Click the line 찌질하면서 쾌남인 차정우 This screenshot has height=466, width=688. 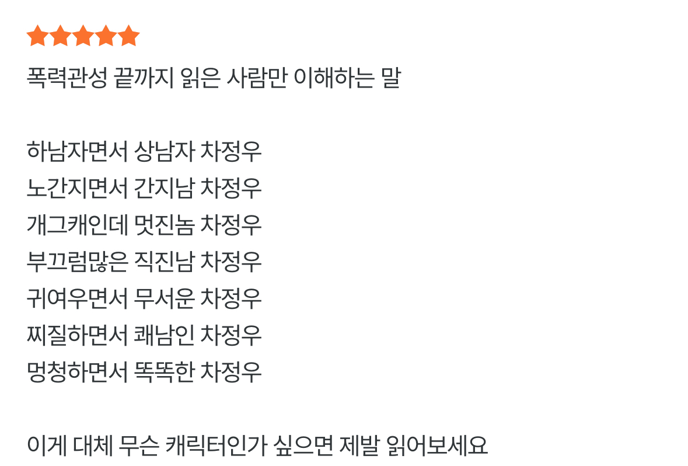click(144, 336)
